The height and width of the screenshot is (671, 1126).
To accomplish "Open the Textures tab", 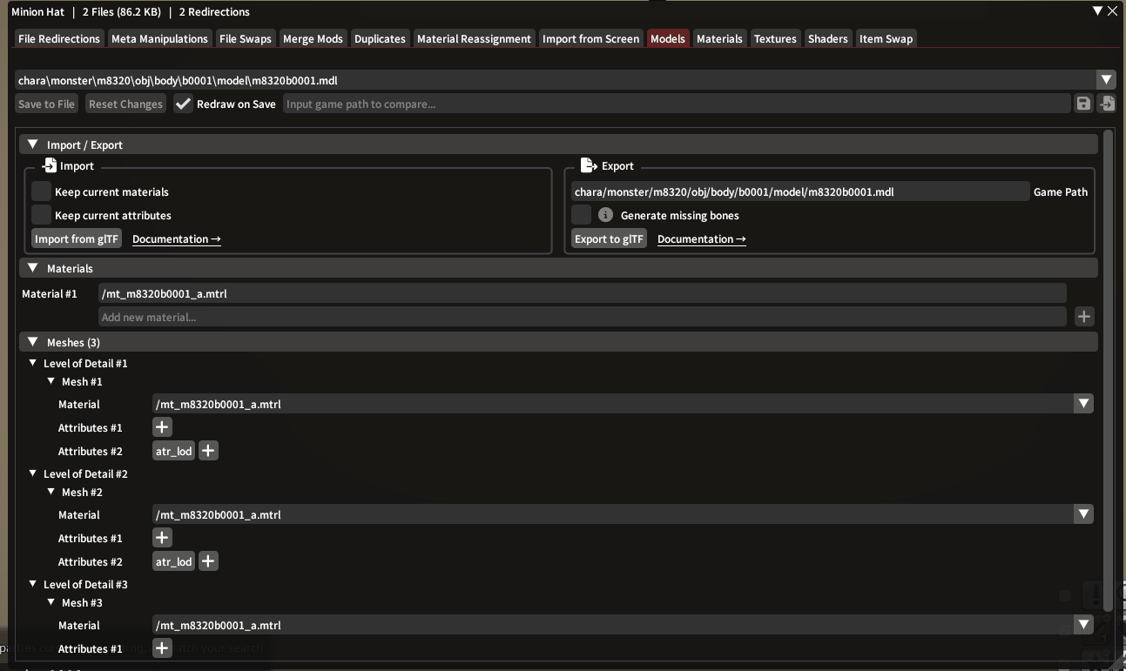I will 775,38.
